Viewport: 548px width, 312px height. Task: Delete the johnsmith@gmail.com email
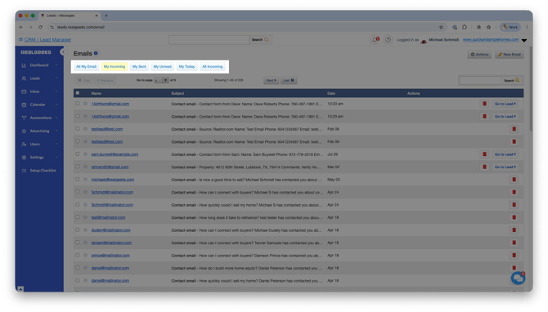click(x=484, y=167)
